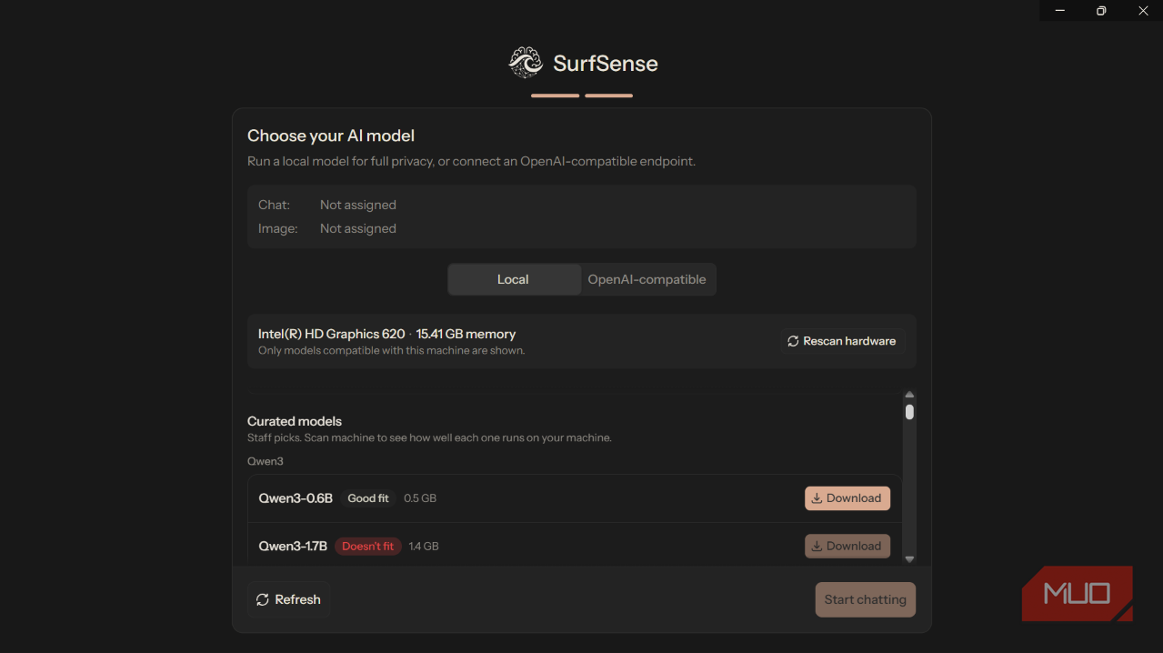Switch to the OpenAI-compatible tab
This screenshot has height=653, width=1163.
click(647, 279)
